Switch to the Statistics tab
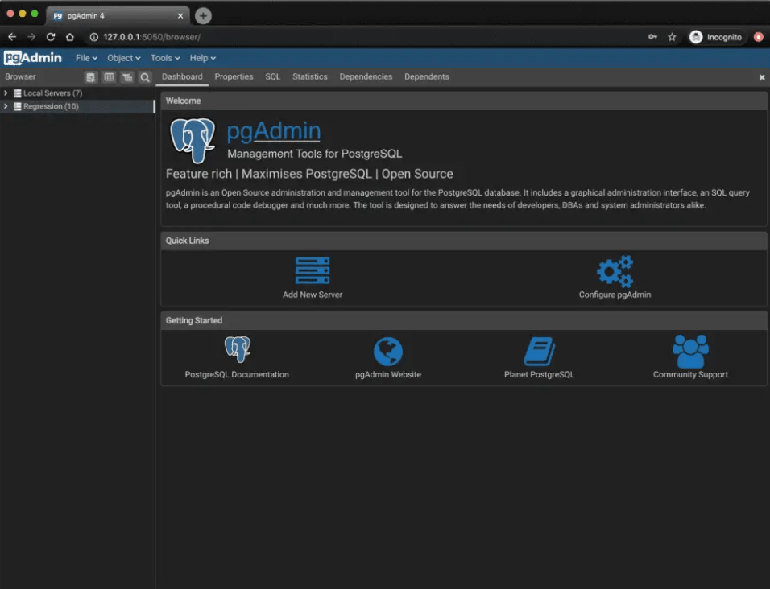This screenshot has width=770, height=589. click(x=309, y=77)
